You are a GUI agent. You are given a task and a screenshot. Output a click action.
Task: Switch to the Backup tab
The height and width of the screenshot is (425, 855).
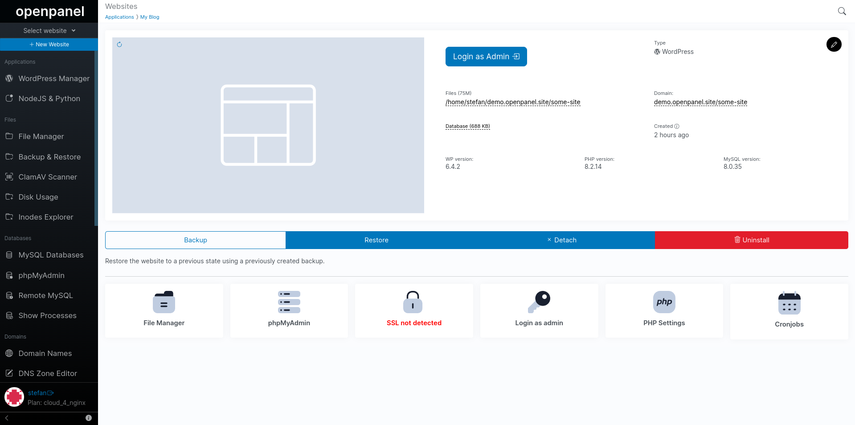tap(196, 240)
